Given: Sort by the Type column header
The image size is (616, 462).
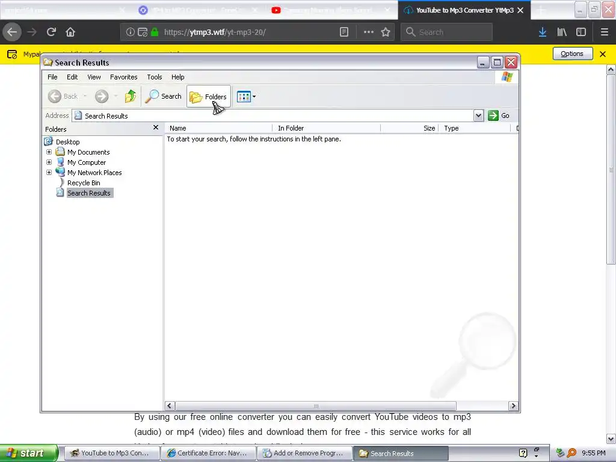Looking at the screenshot, I should click(474, 128).
